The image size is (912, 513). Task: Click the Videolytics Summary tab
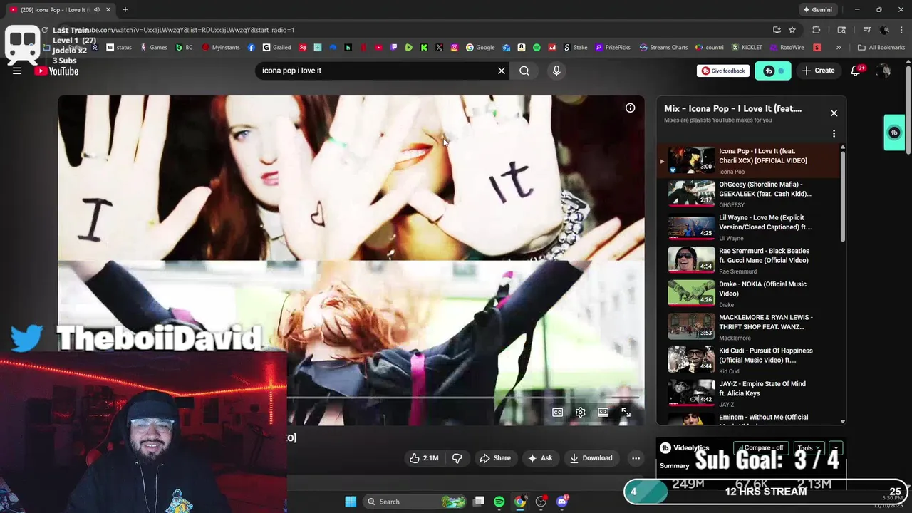[x=674, y=466]
